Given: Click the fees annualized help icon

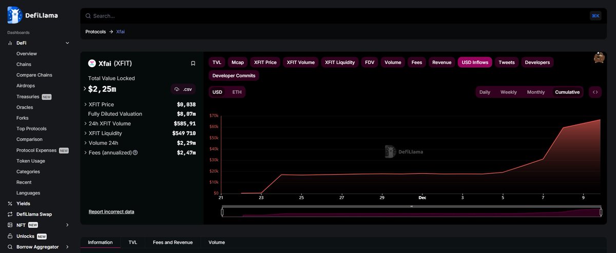Looking at the screenshot, I should tap(136, 153).
